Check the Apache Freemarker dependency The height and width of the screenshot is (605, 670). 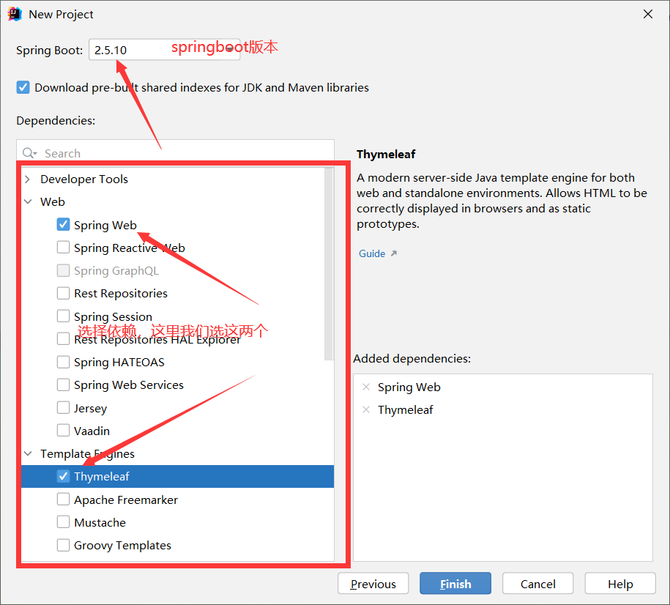point(63,499)
